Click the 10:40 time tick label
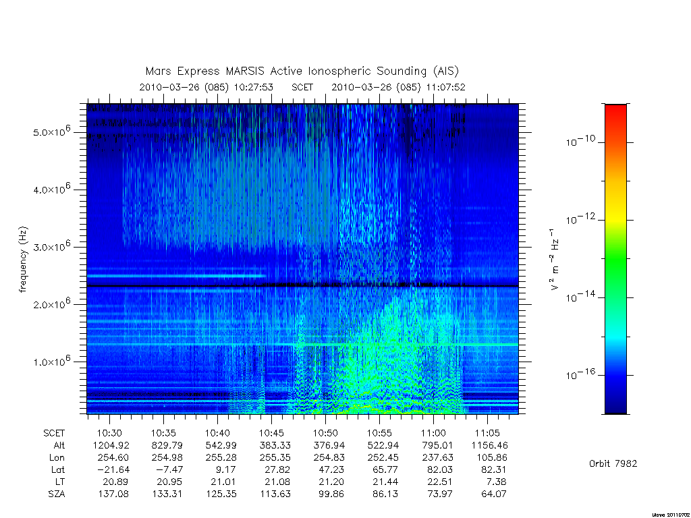This screenshot has width=691, height=518. [217, 433]
